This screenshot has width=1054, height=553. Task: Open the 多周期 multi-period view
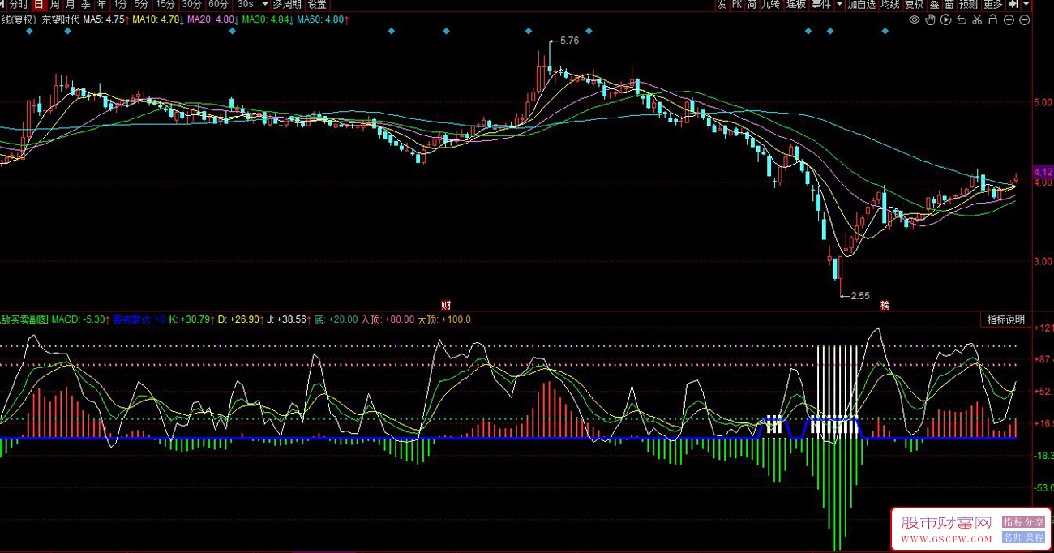[287, 4]
